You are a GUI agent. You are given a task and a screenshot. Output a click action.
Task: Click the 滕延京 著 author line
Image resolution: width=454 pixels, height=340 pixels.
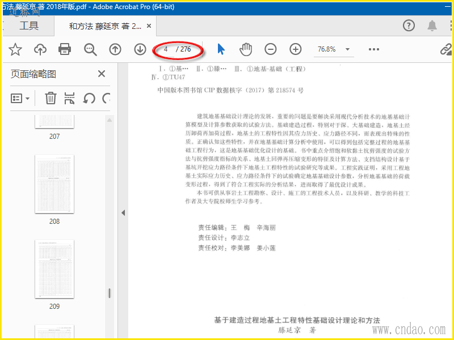pos(297,330)
